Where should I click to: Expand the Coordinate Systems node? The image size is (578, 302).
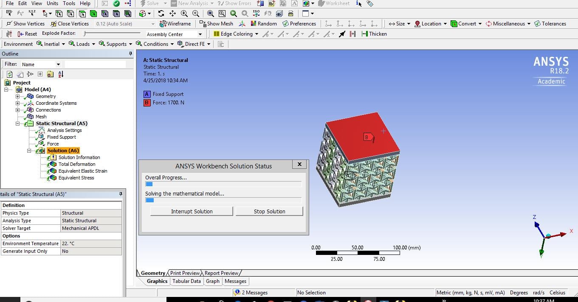click(17, 103)
